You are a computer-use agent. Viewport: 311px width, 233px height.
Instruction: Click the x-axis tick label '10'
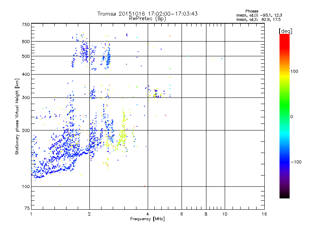225,214
